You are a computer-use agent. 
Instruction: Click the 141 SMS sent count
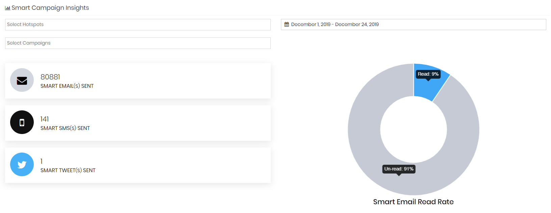[x=45, y=119]
